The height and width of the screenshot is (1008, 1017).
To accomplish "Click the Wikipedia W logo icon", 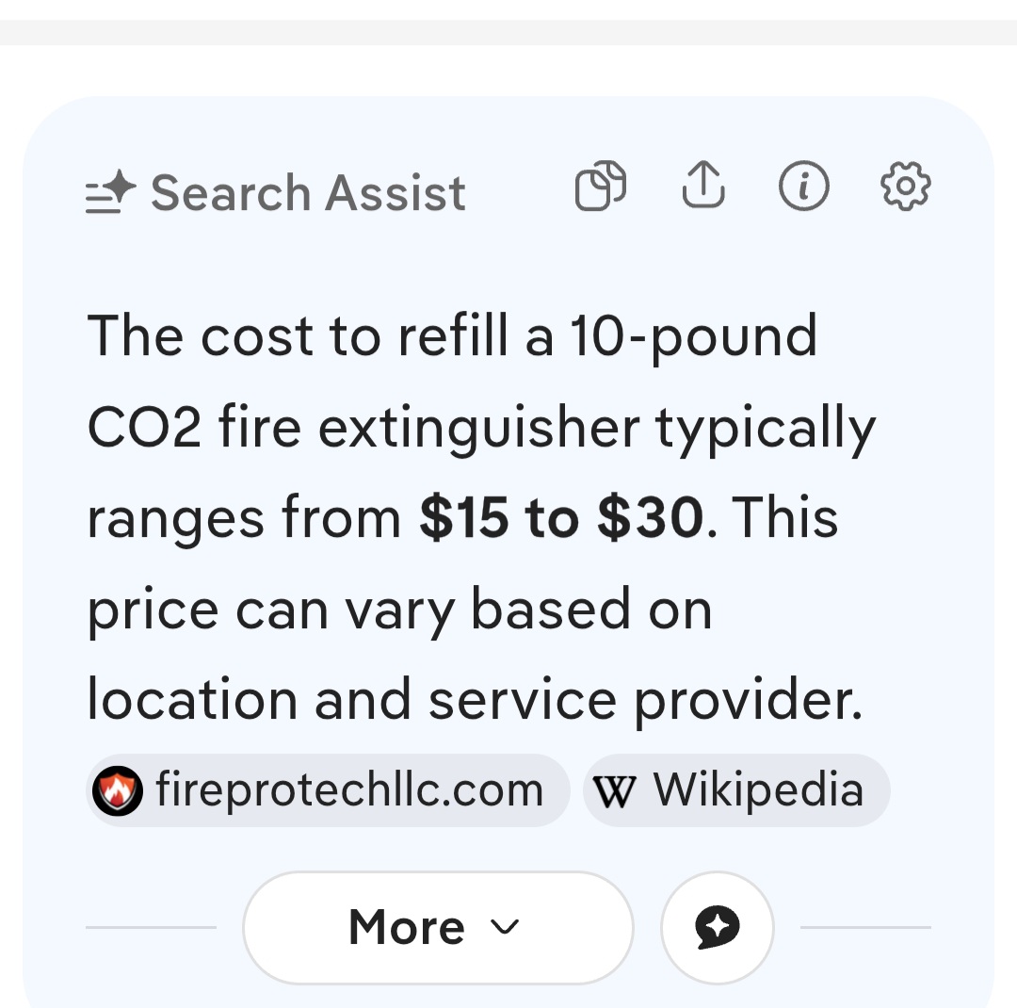I will 617,790.
